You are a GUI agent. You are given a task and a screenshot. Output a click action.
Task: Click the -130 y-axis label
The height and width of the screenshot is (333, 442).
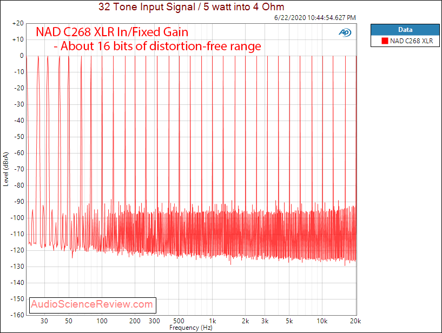click(17, 267)
